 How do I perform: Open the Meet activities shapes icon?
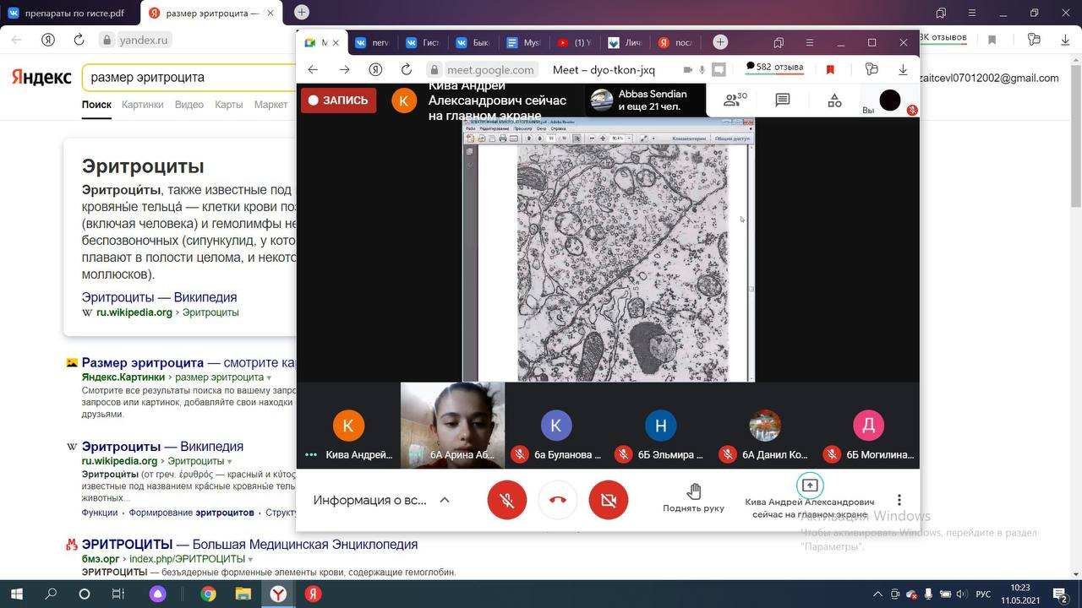834,100
